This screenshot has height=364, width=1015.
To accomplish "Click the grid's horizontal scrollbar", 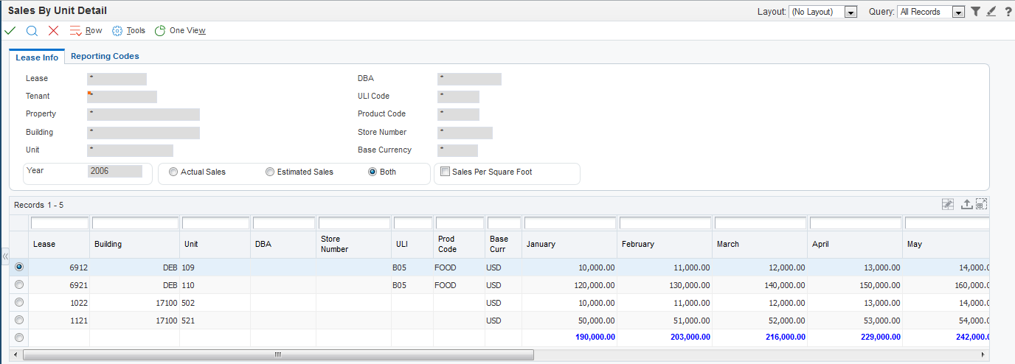I will tap(278, 354).
